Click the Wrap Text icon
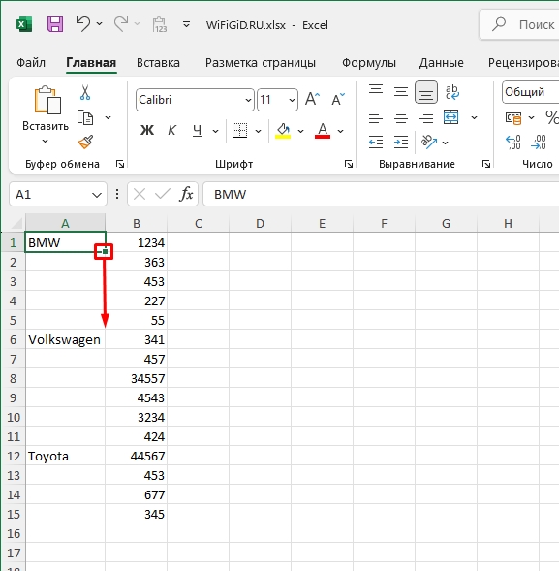The image size is (559, 571). [451, 92]
